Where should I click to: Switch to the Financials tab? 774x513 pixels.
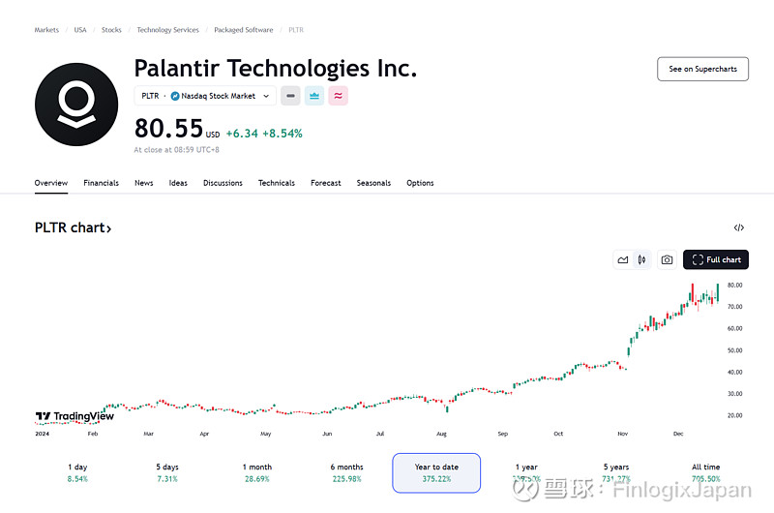101,183
